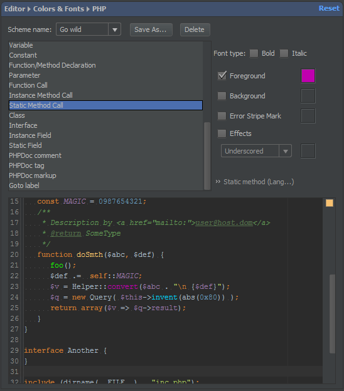The image size is (344, 391).
Task: Click 'Helper' class name in preview
Action: point(85,286)
